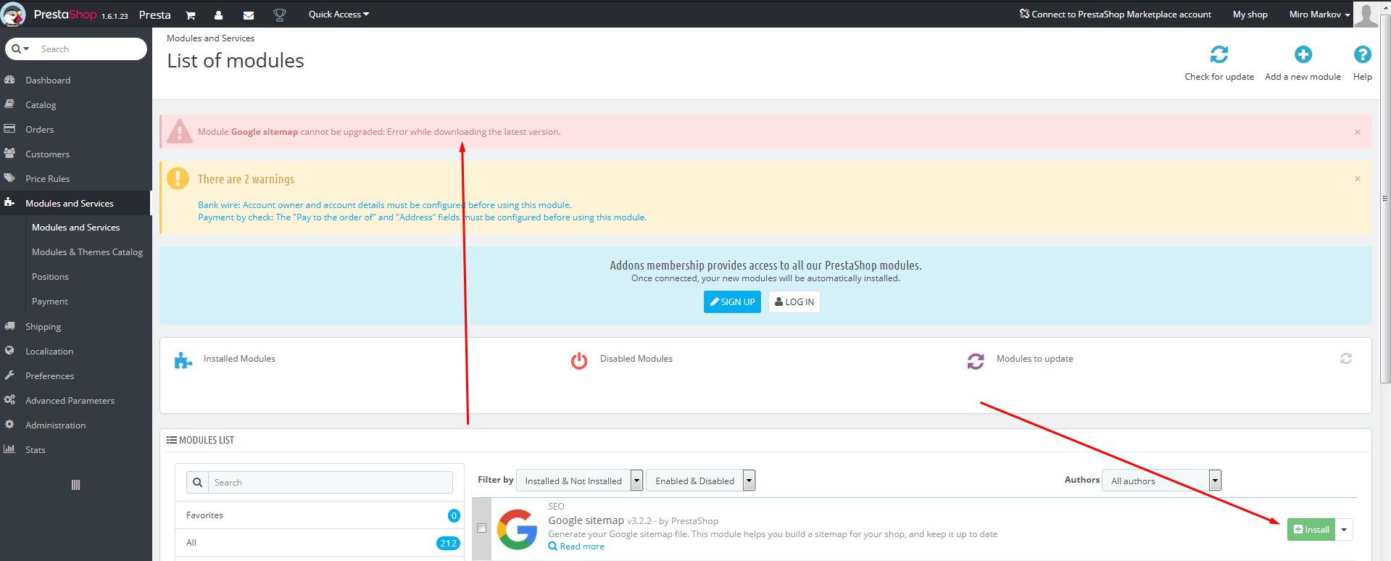Screen dimensions: 1391x561
Task: Click the Check for update refresh icon
Action: pos(1219,54)
